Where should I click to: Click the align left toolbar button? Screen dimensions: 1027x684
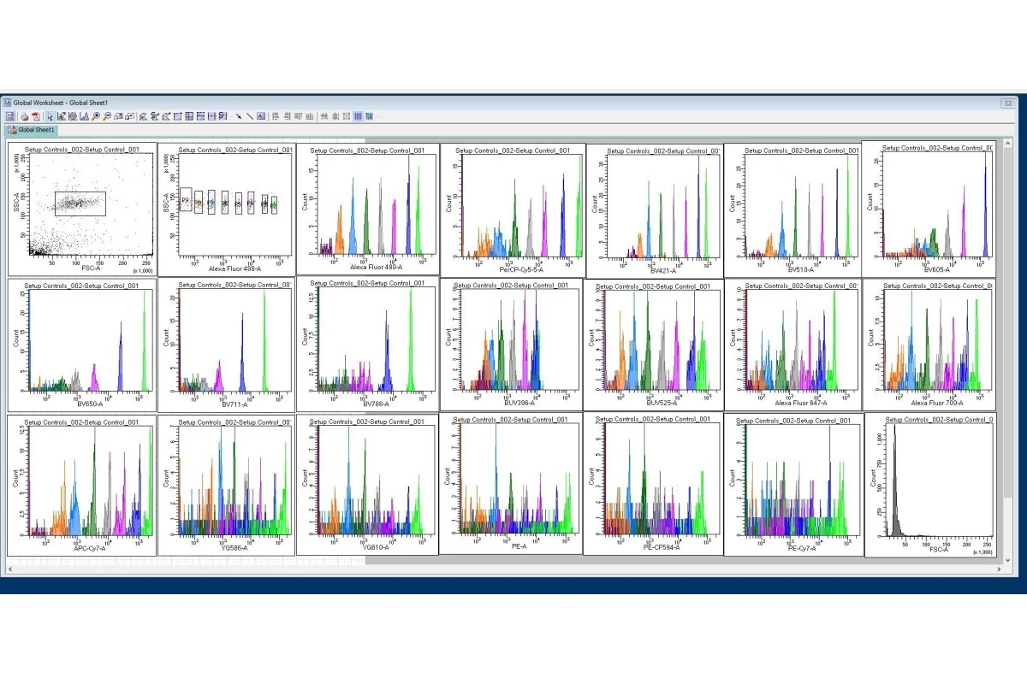pyautogui.click(x=276, y=116)
